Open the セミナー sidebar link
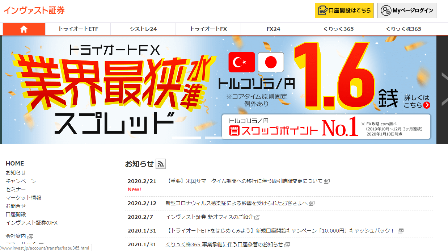The height and width of the screenshot is (251, 448). coord(16,189)
